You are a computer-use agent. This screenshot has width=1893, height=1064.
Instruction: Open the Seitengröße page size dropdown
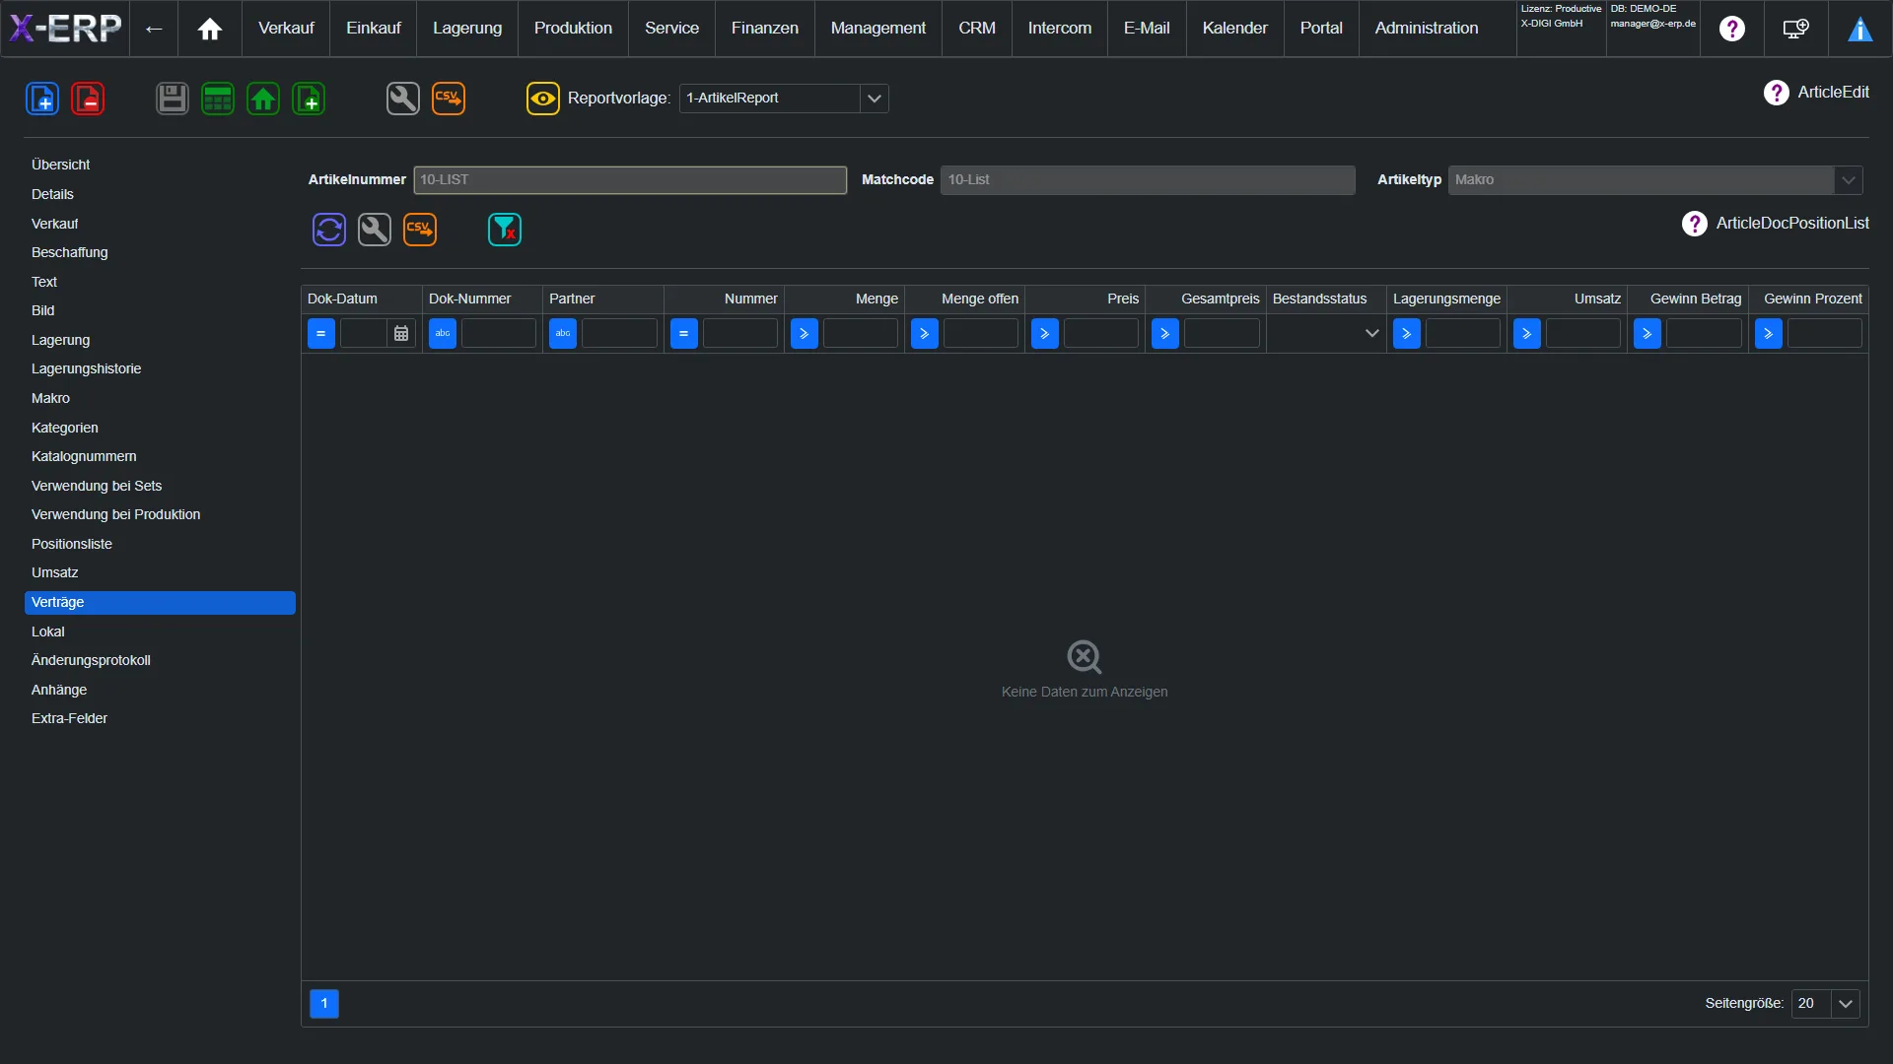(x=1846, y=1004)
